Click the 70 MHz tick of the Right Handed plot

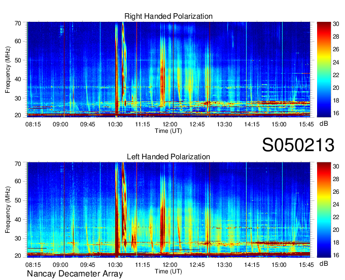point(18,23)
